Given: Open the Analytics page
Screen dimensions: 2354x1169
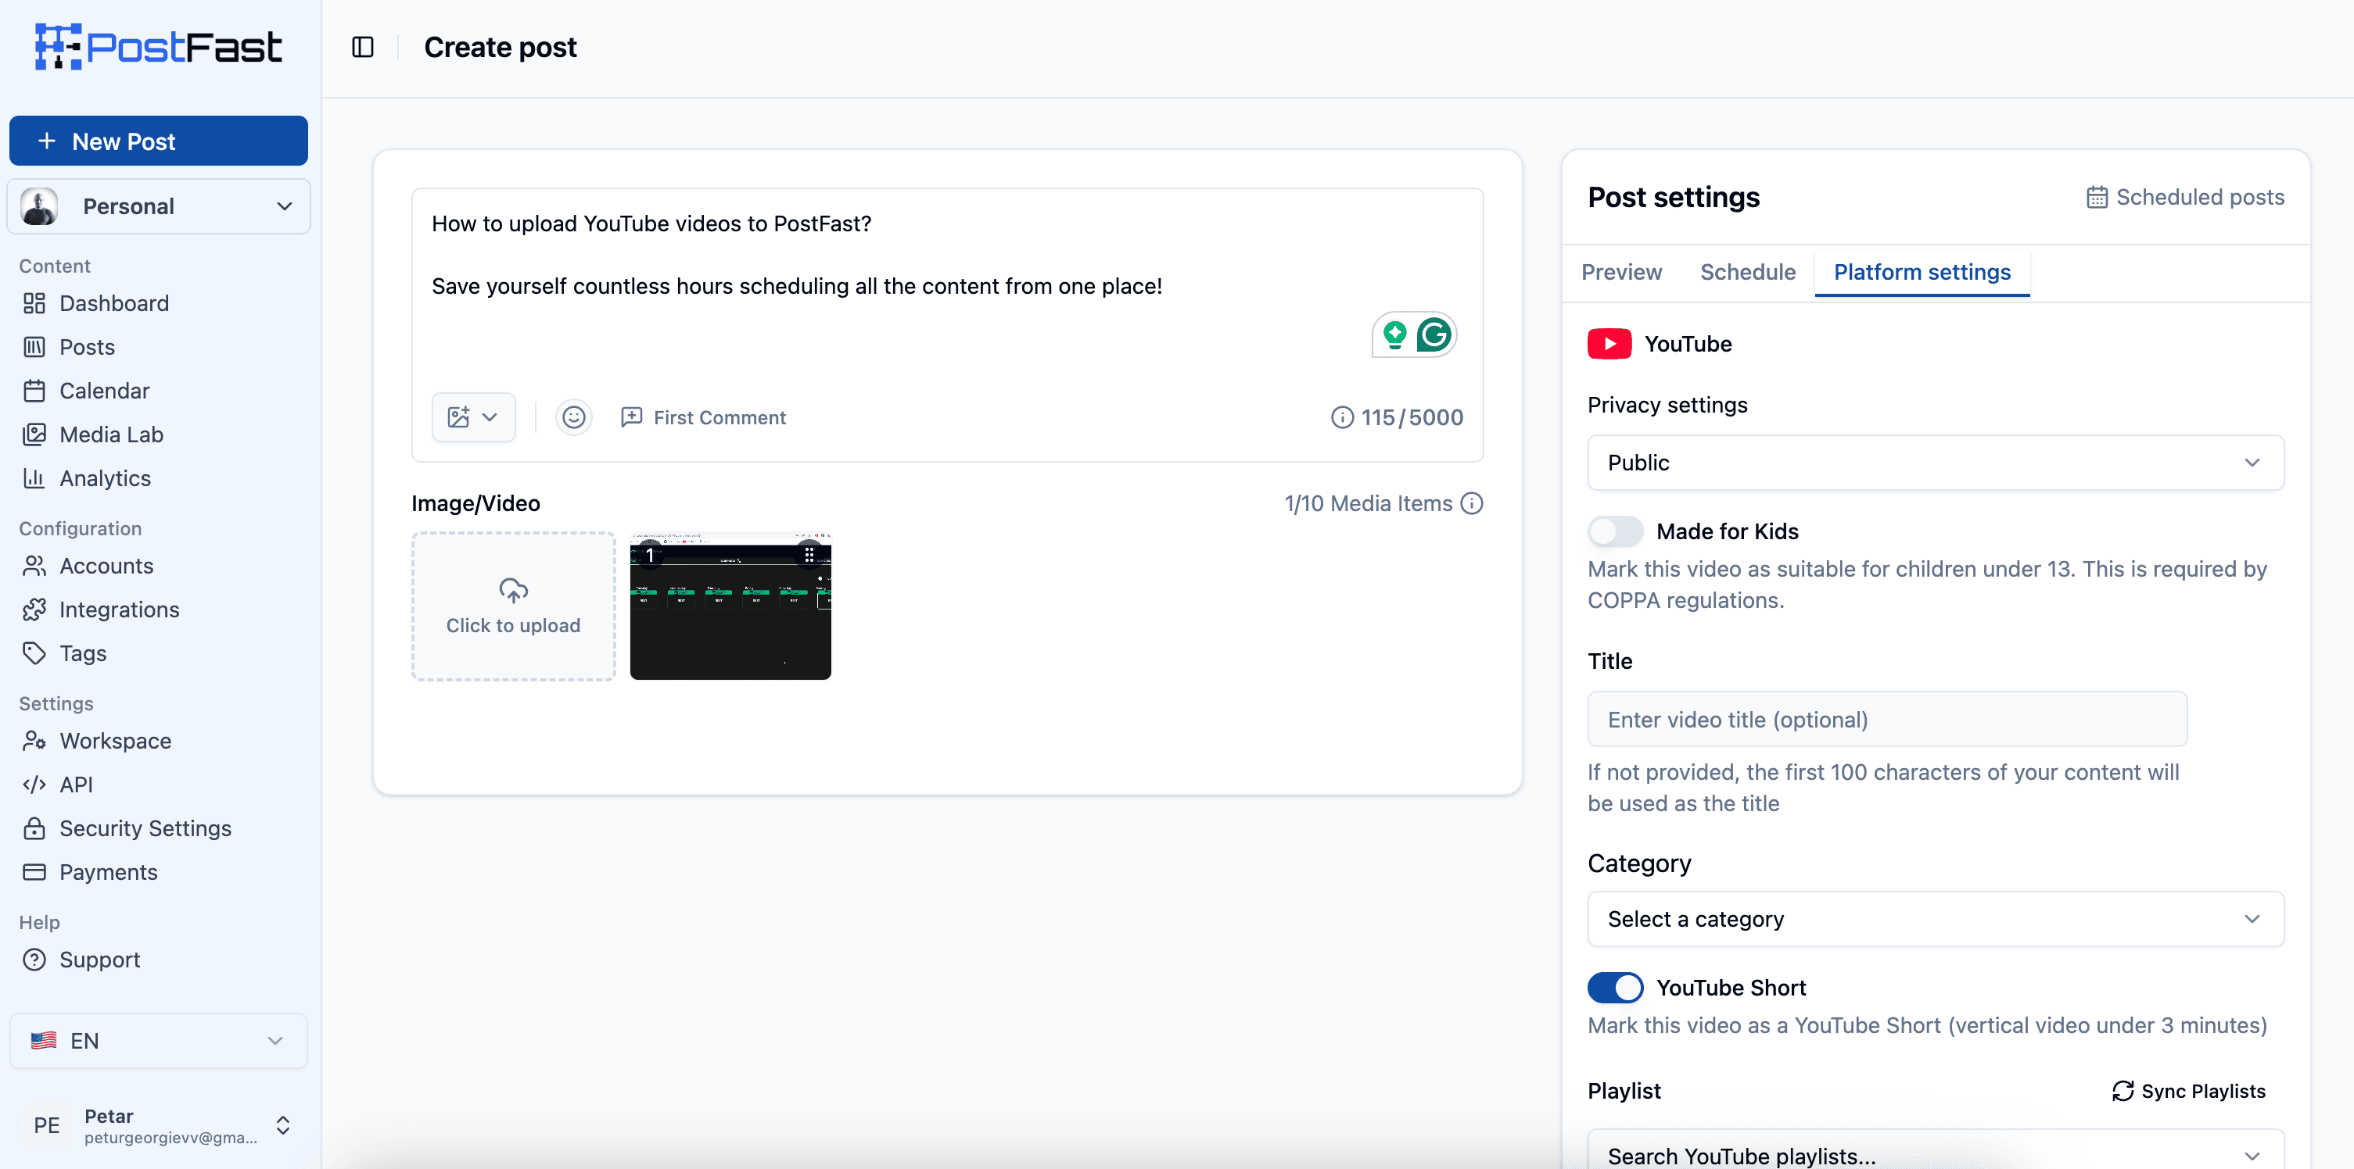Looking at the screenshot, I should [x=104, y=477].
